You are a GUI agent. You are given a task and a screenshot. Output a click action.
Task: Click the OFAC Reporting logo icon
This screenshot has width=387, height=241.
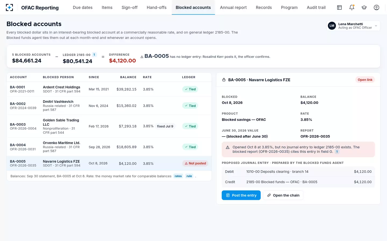point(9,7)
